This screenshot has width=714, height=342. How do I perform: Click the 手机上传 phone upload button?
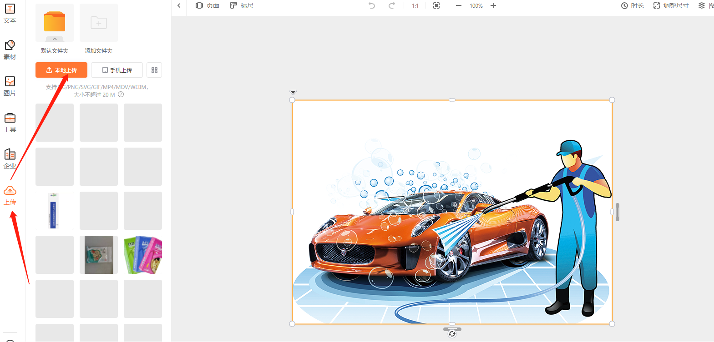tap(117, 70)
